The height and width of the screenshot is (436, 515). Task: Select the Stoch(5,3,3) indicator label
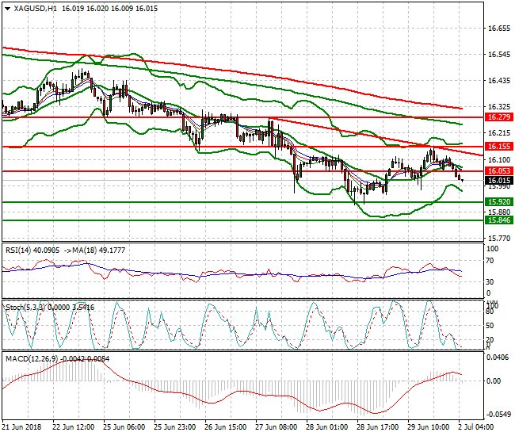pyautogui.click(x=25, y=308)
